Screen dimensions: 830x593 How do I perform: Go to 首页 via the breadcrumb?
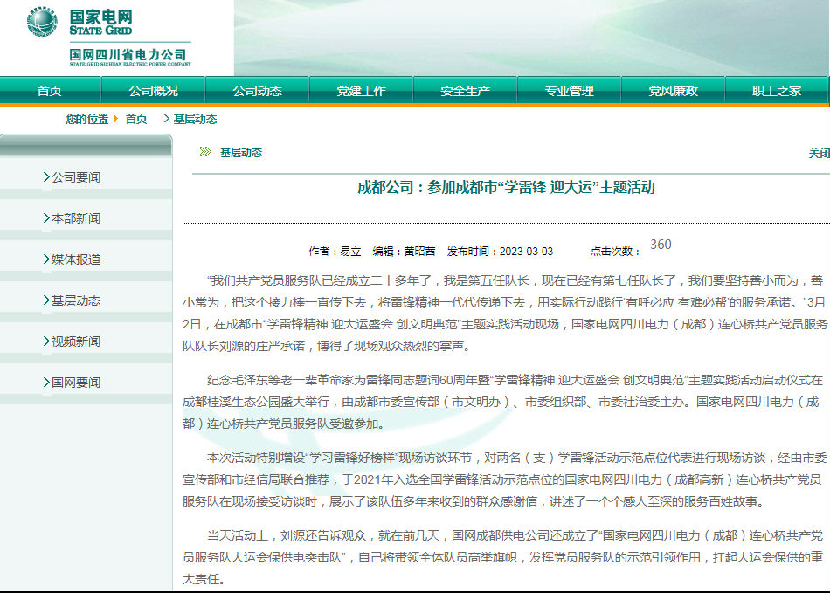coord(136,119)
